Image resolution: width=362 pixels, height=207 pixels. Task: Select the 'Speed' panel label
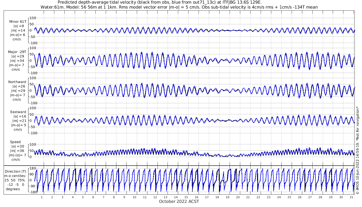point(16,142)
